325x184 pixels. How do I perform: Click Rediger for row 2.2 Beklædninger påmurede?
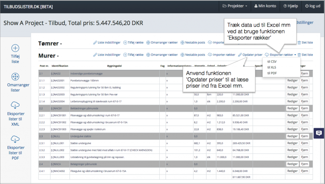[292, 108]
